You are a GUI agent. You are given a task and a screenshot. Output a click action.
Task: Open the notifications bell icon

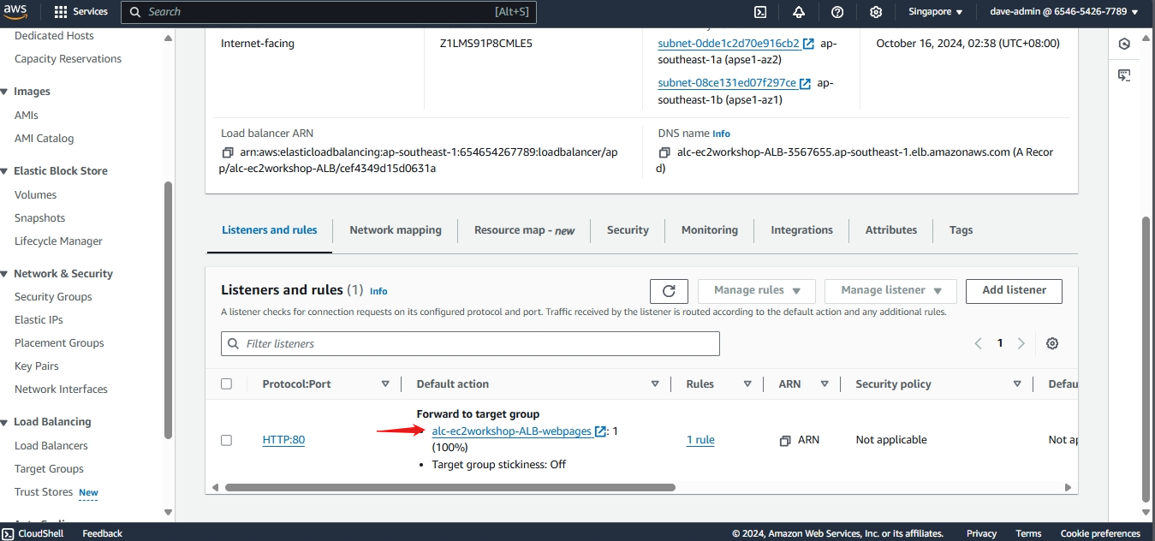click(x=799, y=12)
